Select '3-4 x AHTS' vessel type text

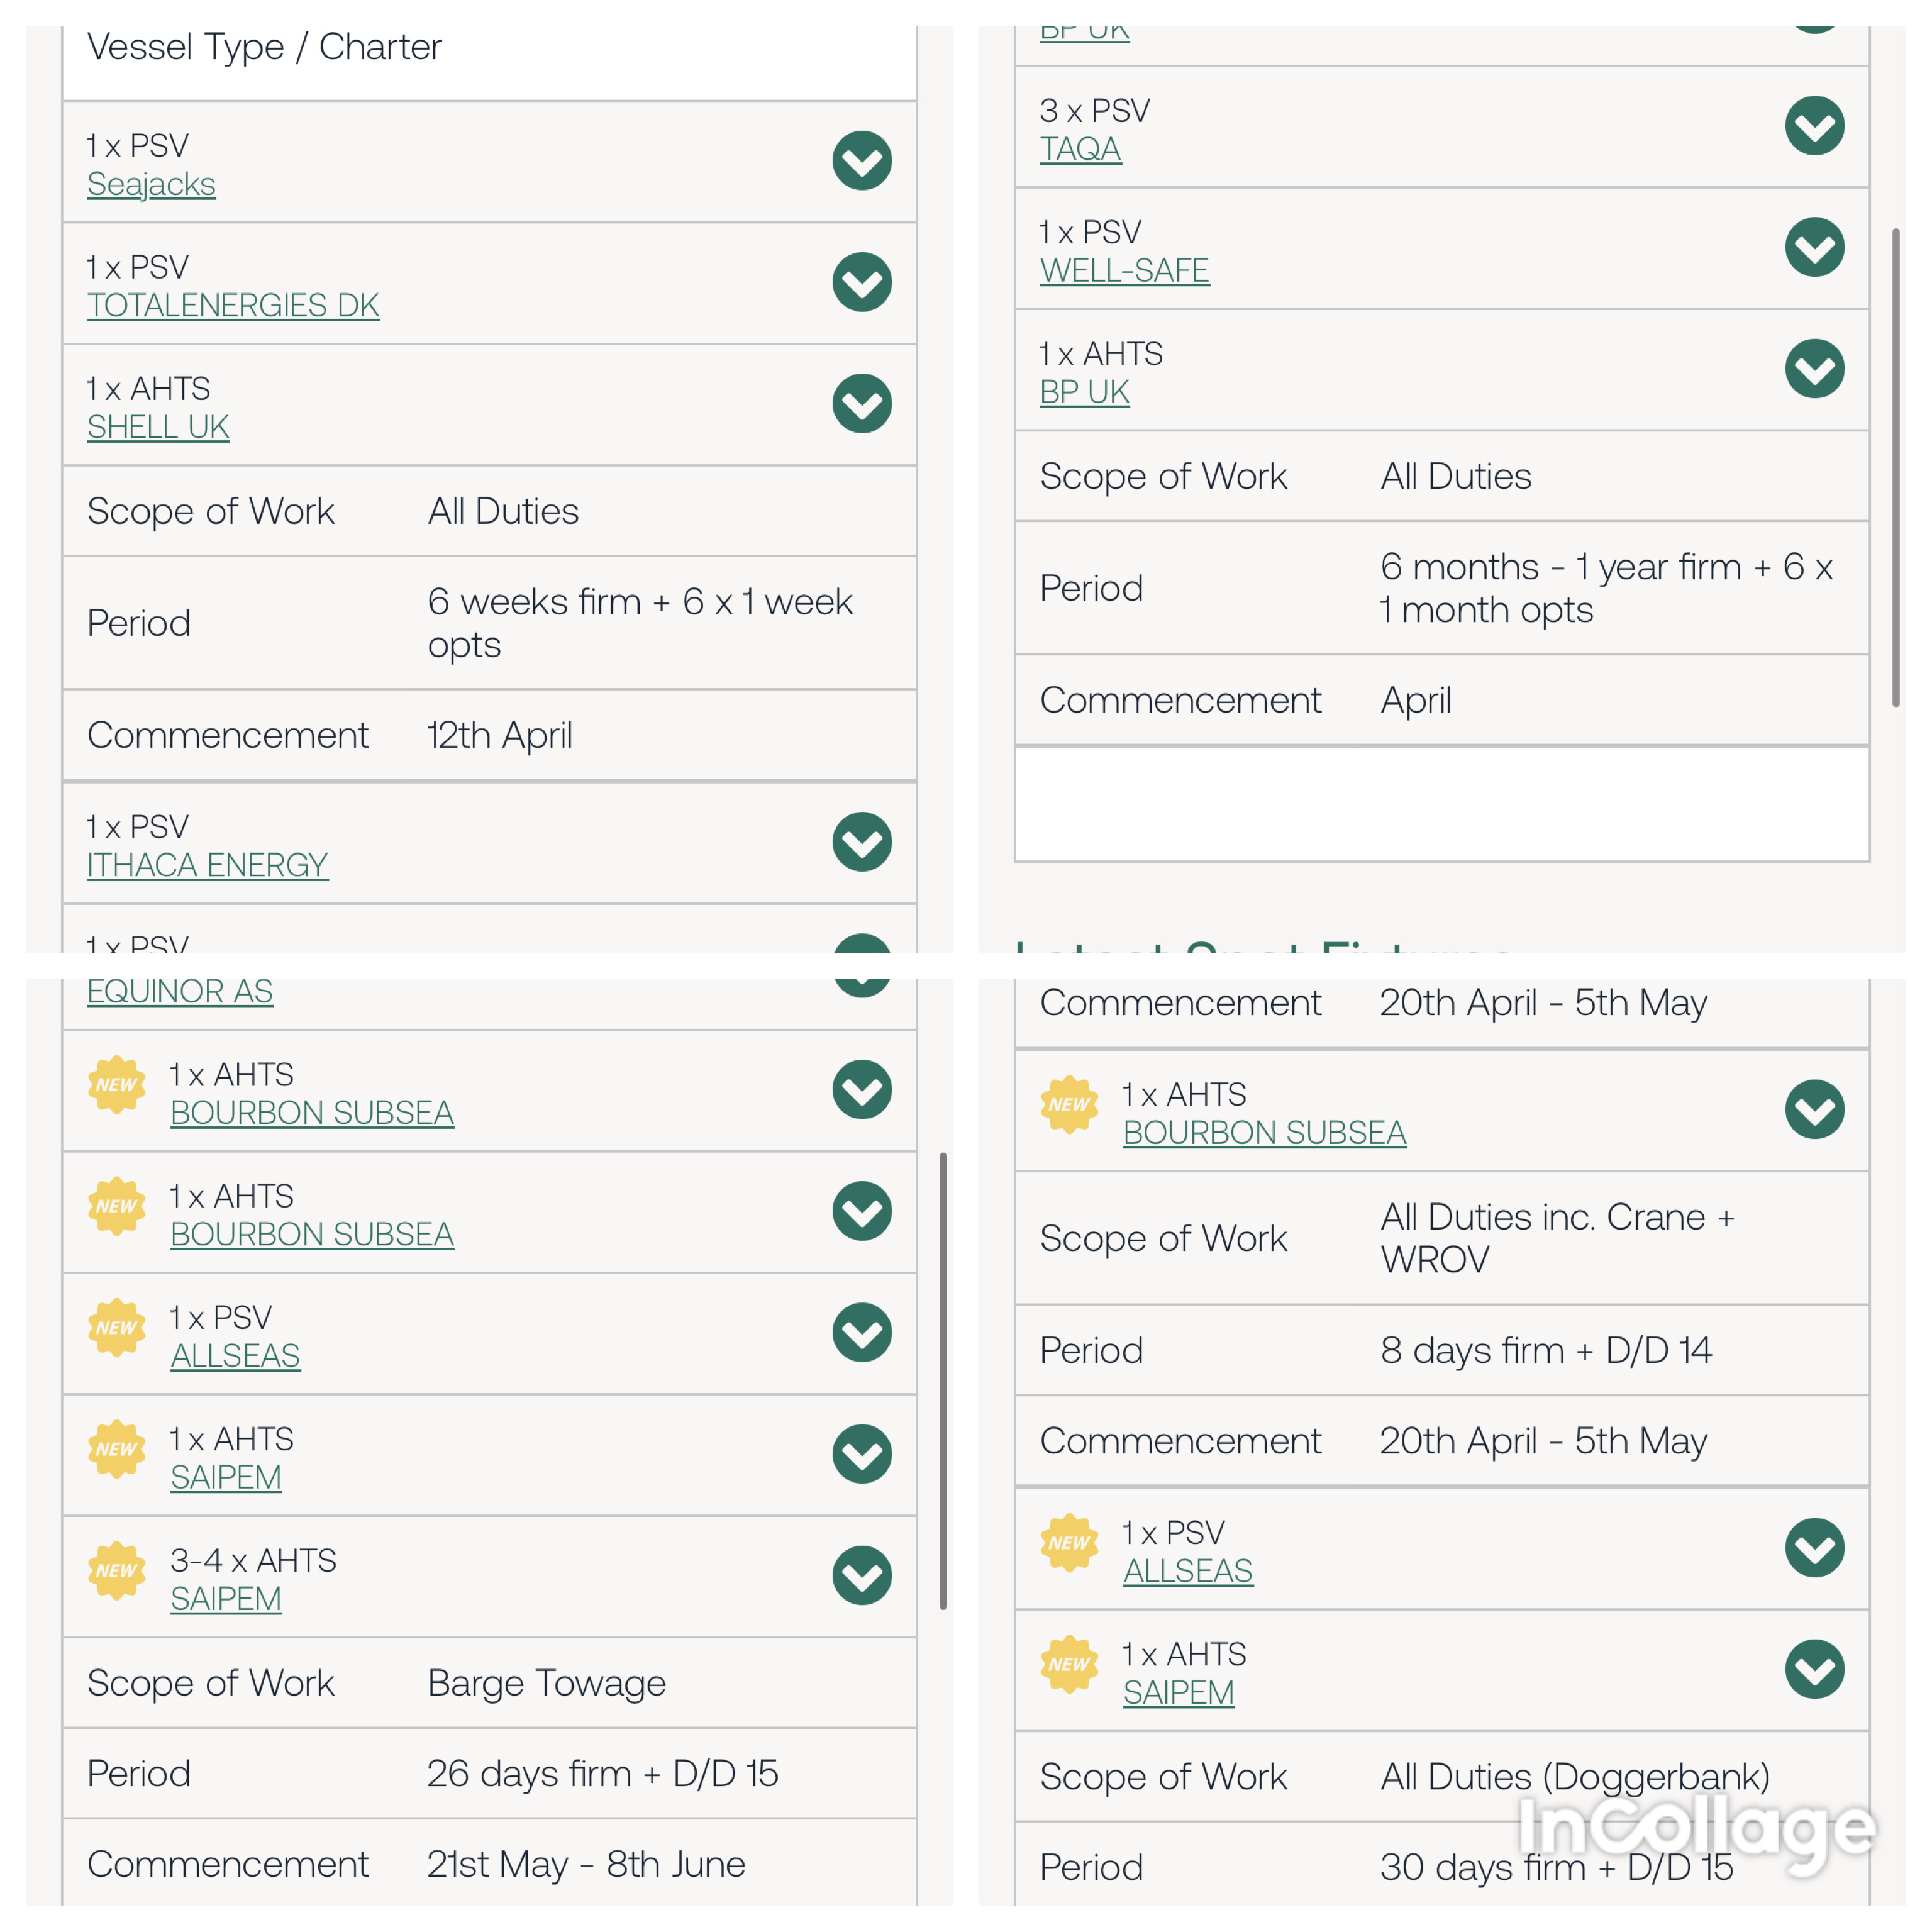tap(253, 1561)
